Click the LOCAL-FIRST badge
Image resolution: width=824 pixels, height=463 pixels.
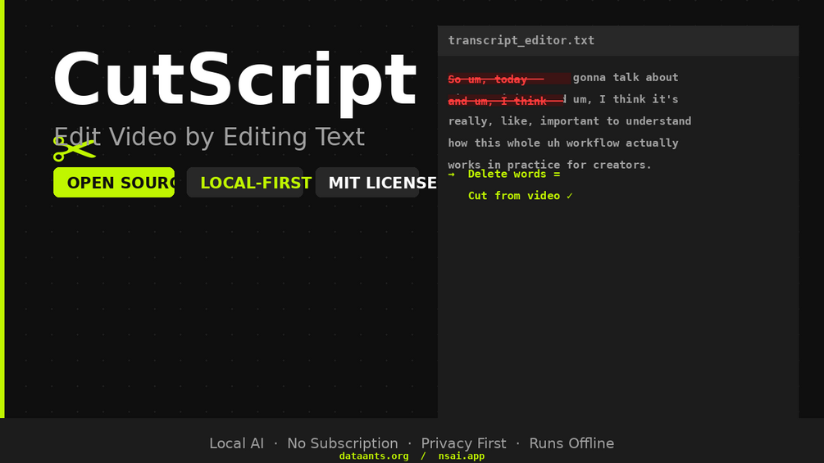coord(245,182)
